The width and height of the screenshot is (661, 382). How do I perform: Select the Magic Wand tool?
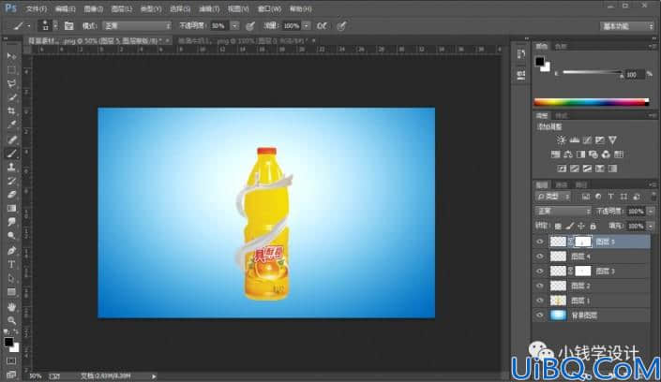(11, 97)
